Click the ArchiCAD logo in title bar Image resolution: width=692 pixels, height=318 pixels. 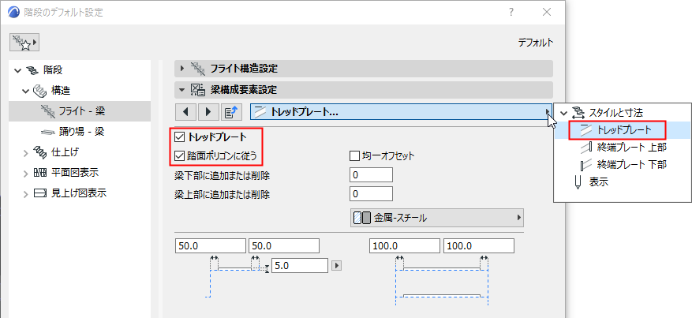(x=14, y=12)
